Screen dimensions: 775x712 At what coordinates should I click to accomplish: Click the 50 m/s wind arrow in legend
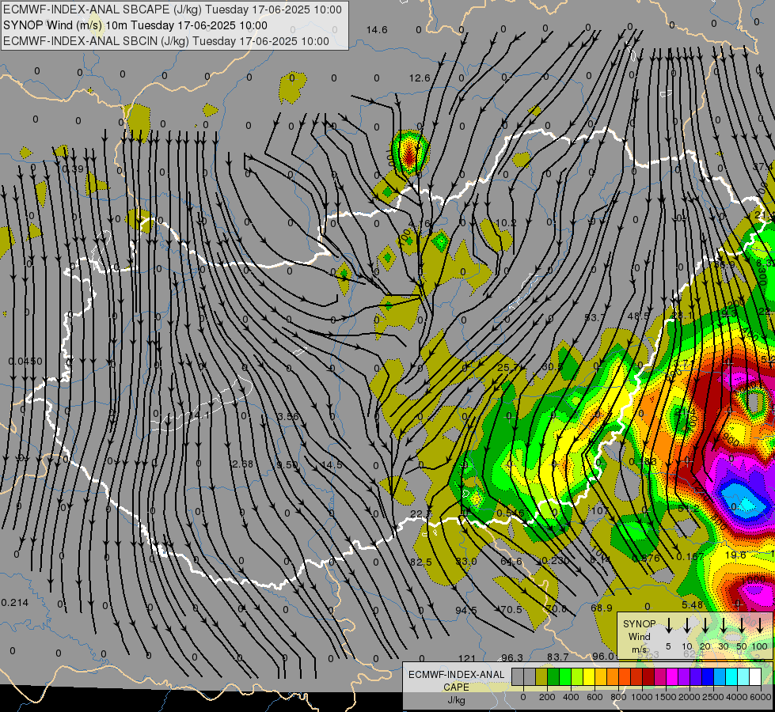[742, 625]
